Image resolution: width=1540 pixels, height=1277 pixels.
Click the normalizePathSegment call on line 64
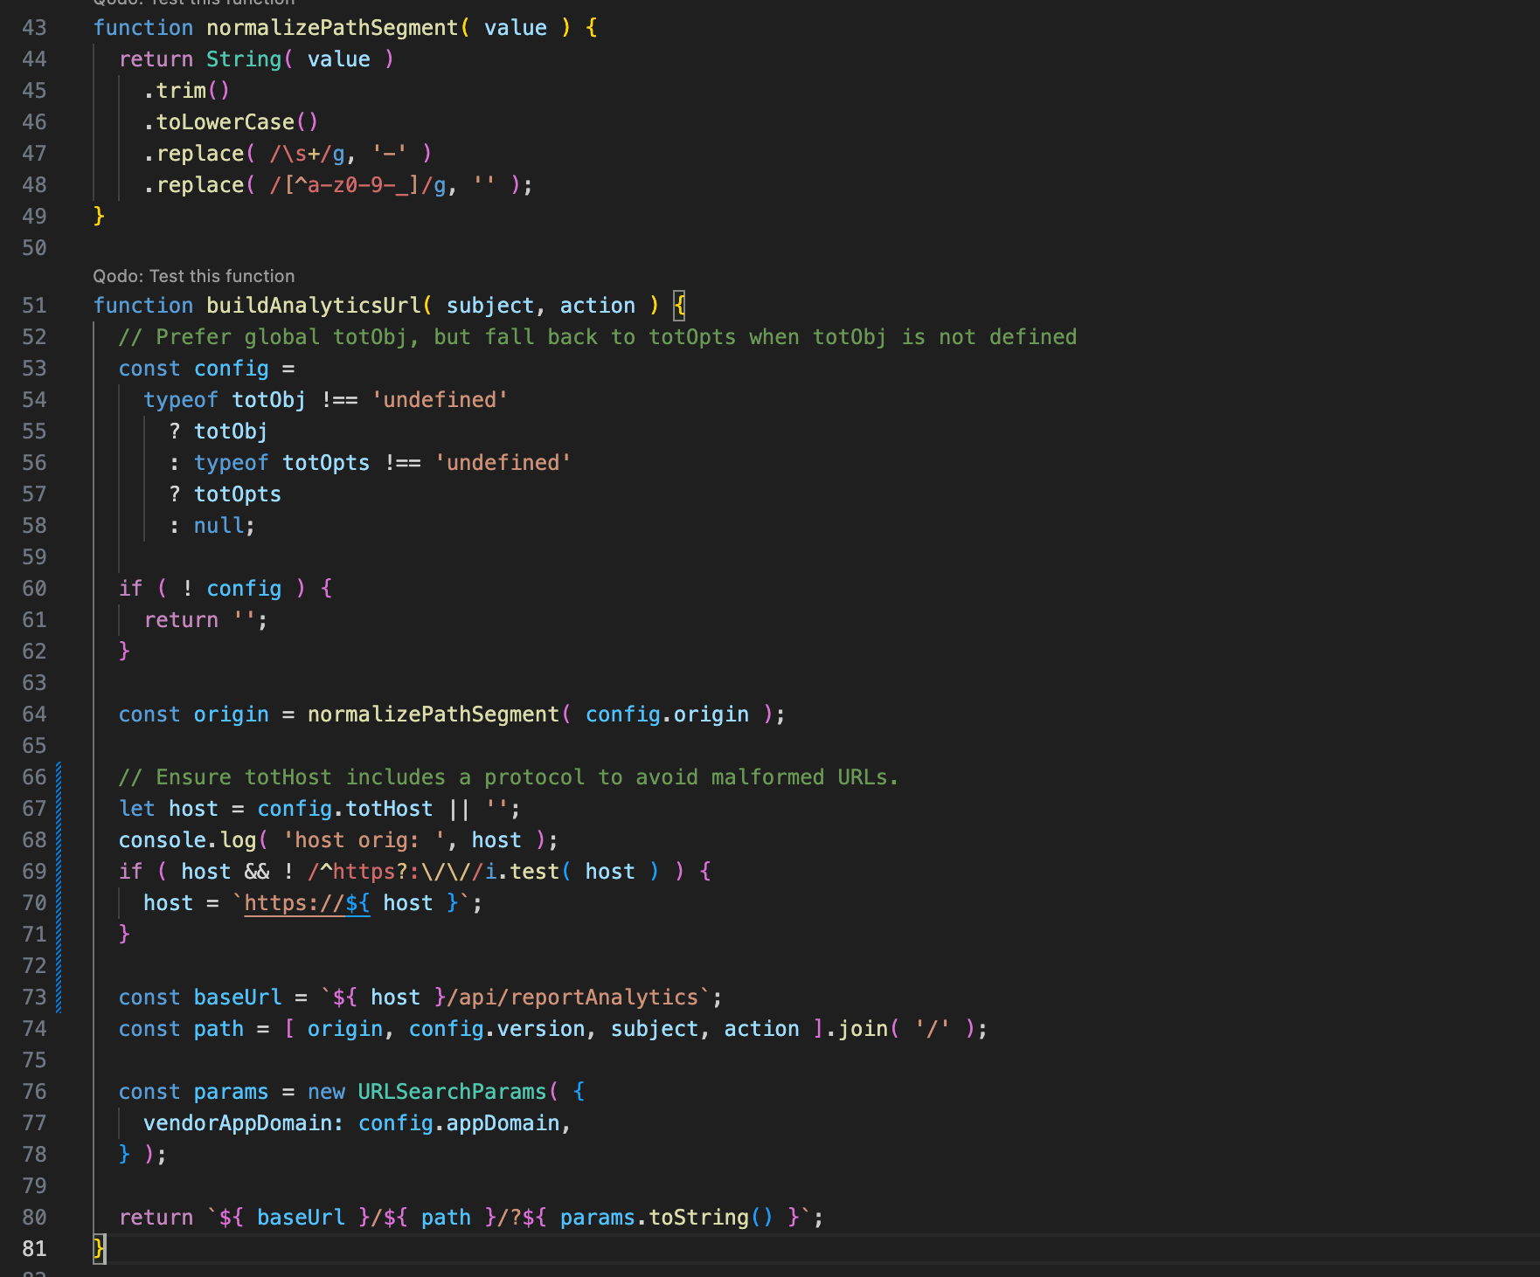click(x=433, y=714)
